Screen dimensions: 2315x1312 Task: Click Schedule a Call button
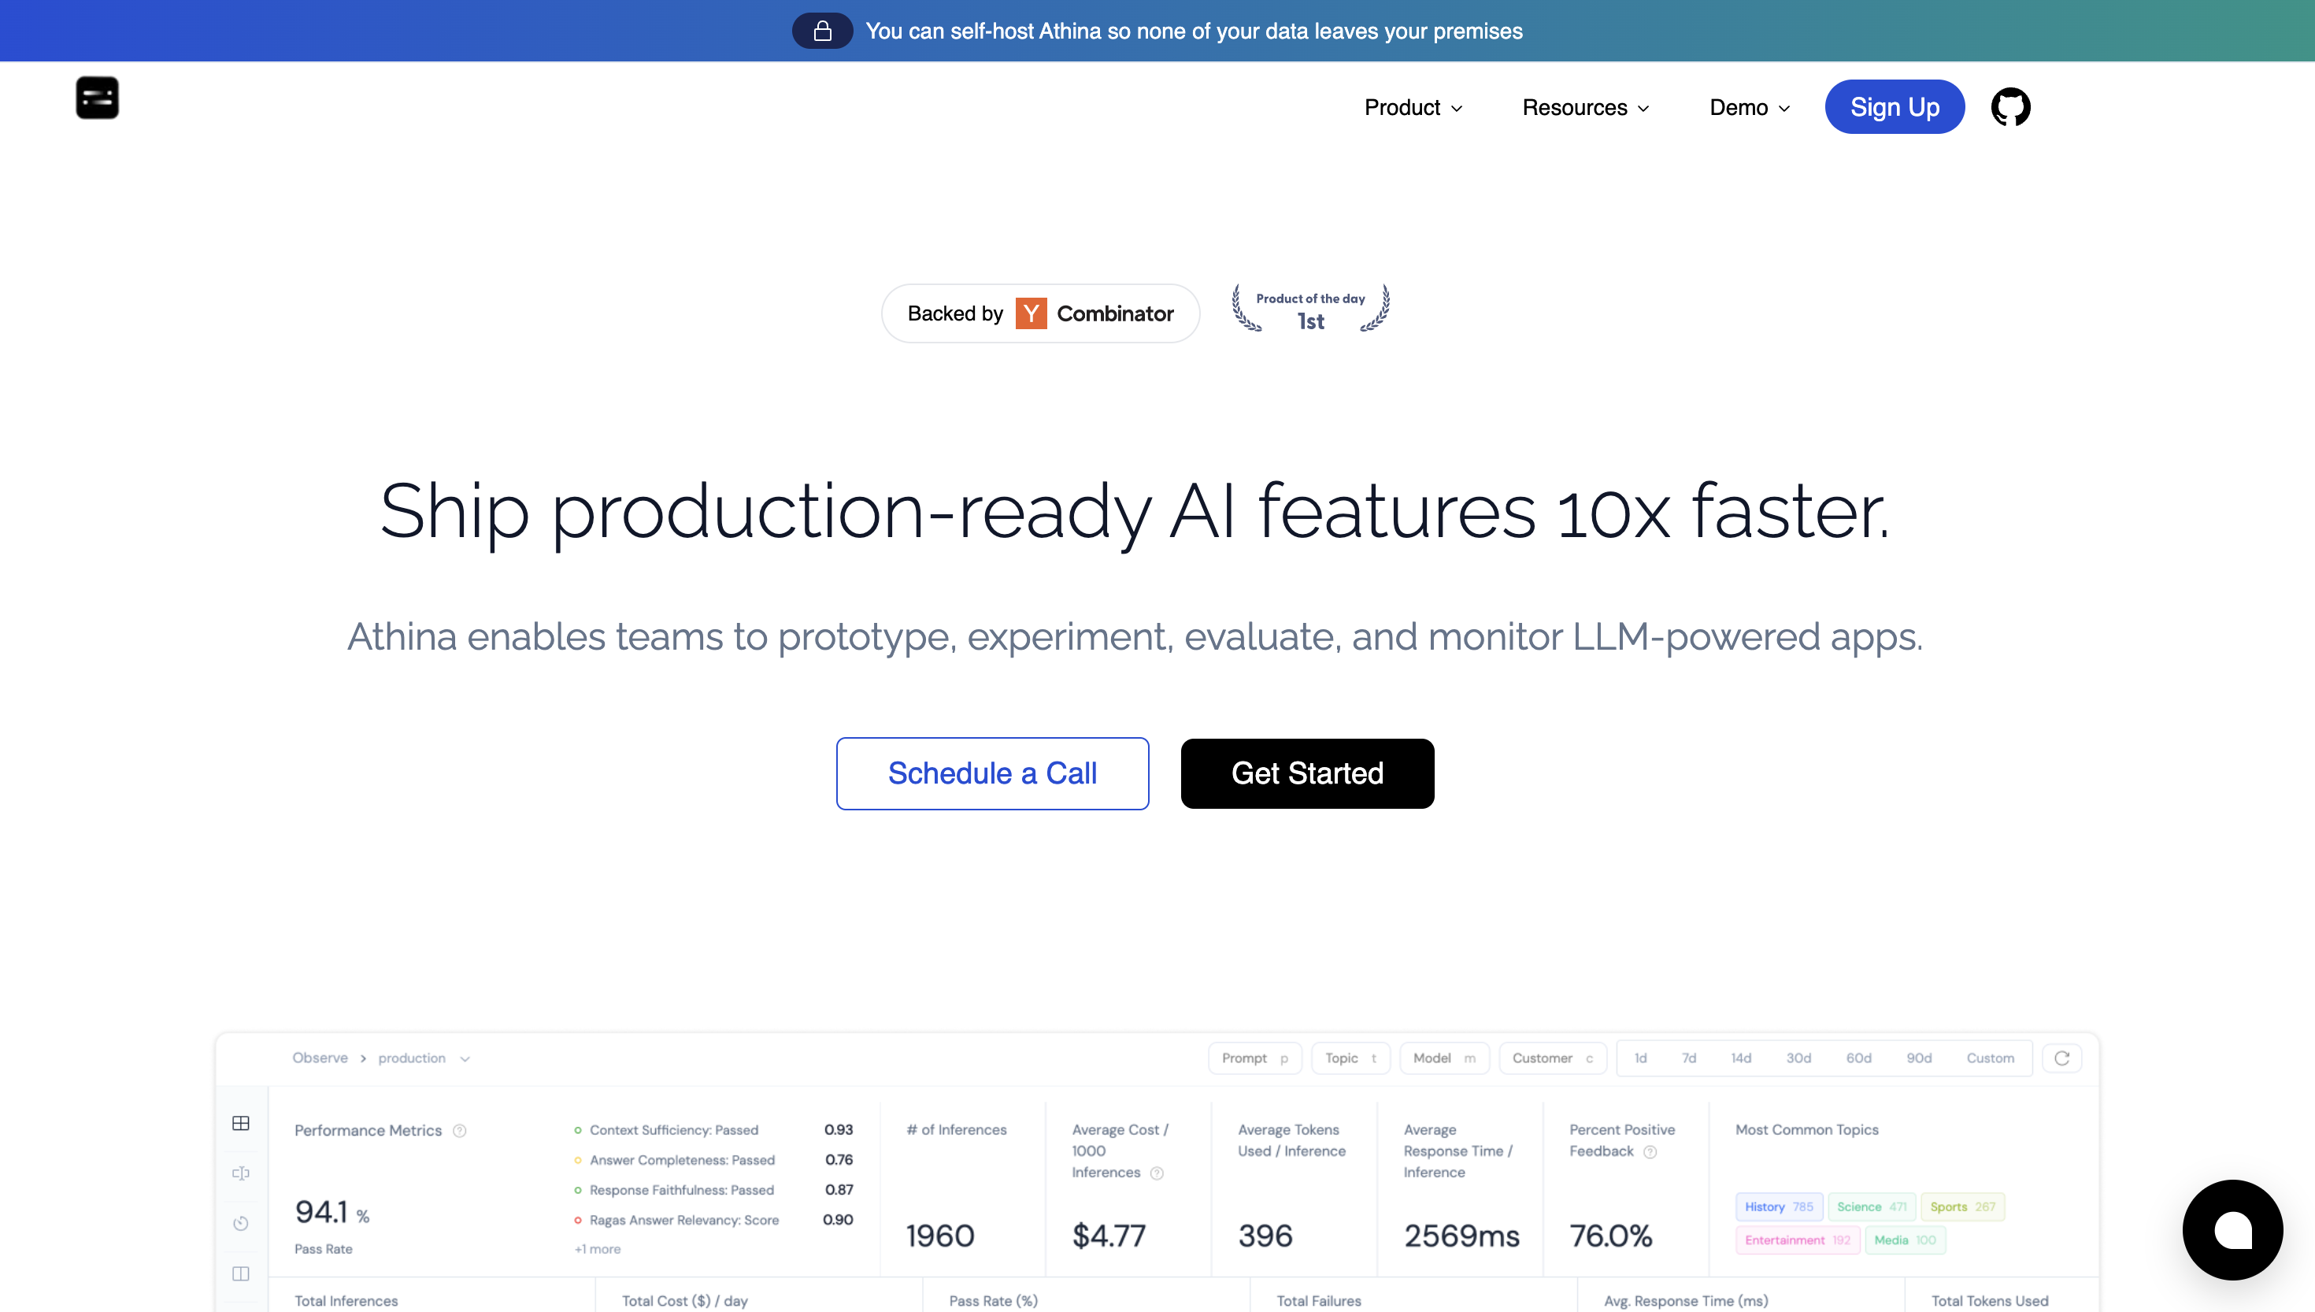992,773
